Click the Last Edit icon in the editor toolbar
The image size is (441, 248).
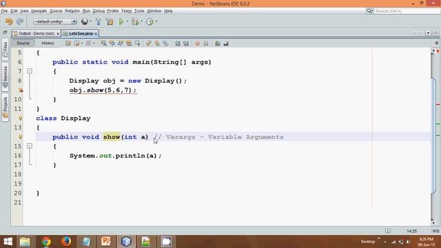point(68,43)
